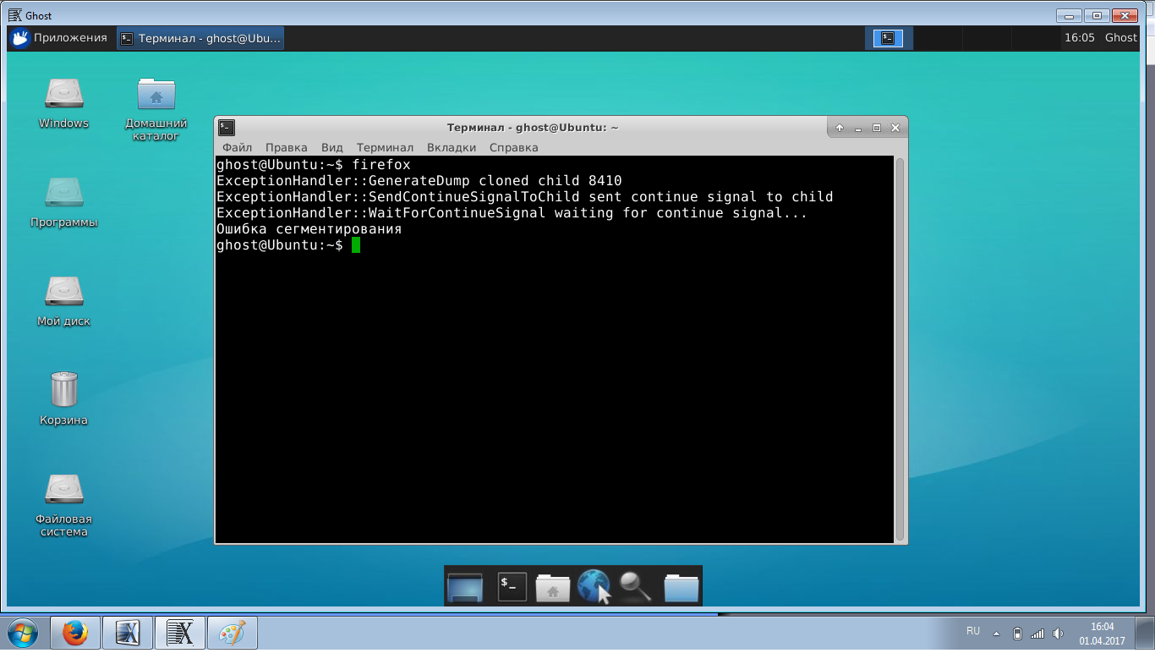
Task: Open the Терминал menu in menu bar
Action: [x=385, y=147]
